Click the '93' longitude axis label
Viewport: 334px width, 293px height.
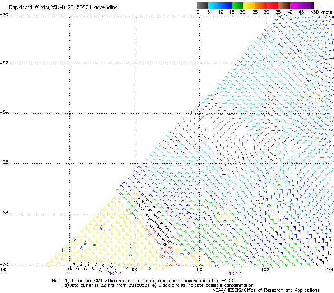(x=69, y=270)
